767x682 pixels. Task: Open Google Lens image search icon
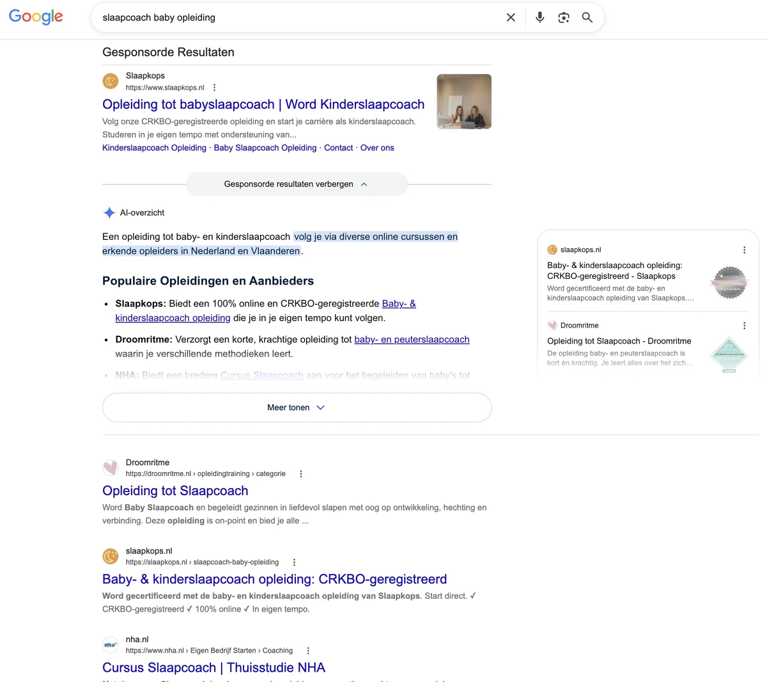click(564, 17)
